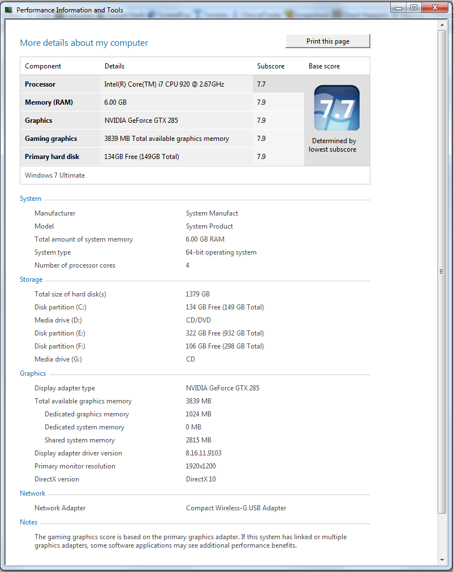Close the Performance Information and Tools window
This screenshot has height=572, width=454.
click(435, 7)
